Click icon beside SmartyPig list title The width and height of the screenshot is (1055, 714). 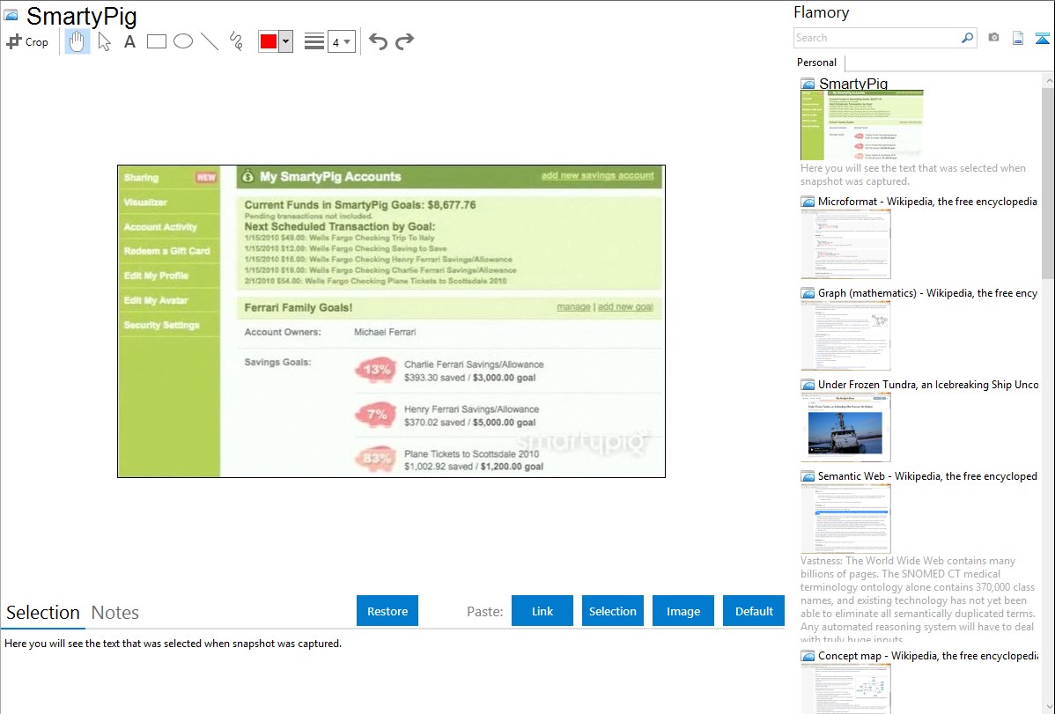pos(808,84)
